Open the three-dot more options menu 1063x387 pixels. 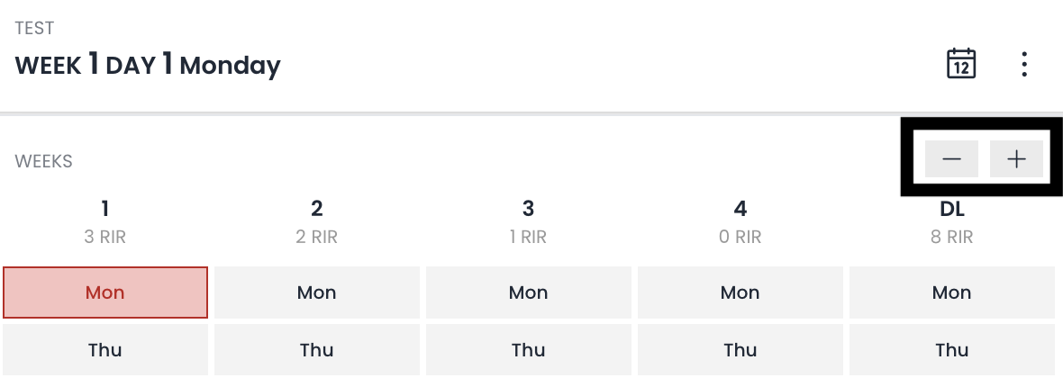1024,65
